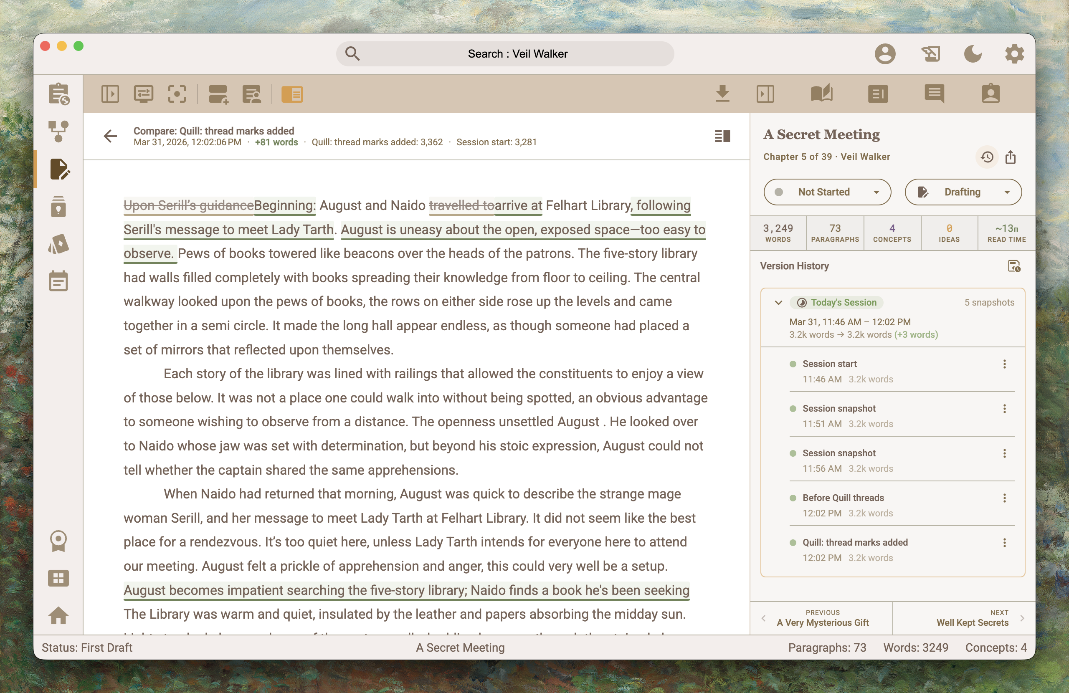Viewport: 1069px width, 693px height.
Task: Open the three-dot menu on Before Quill threads
Action: click(1005, 498)
